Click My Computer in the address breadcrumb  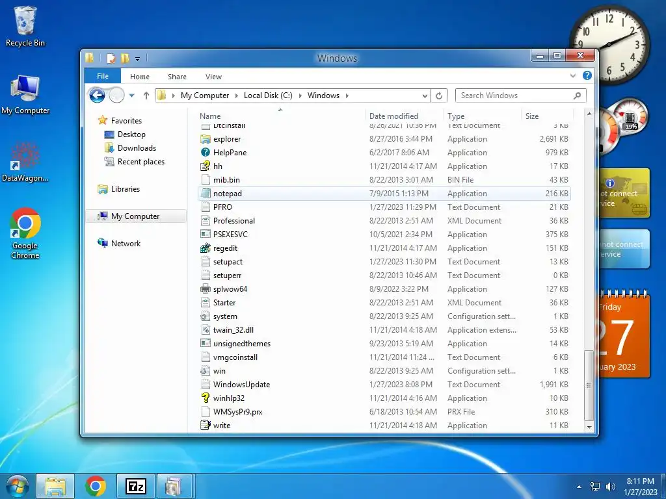coord(205,96)
